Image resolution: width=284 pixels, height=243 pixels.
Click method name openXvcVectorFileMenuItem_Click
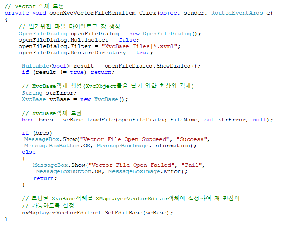(x=103, y=13)
